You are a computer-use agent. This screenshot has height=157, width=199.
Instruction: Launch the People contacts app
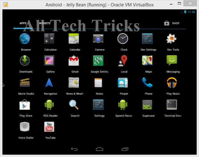click(x=123, y=83)
